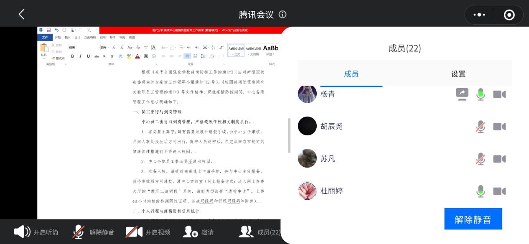This screenshot has width=529, height=244.
Task: Toggle Bold in Word ribbon
Action: click(72, 56)
